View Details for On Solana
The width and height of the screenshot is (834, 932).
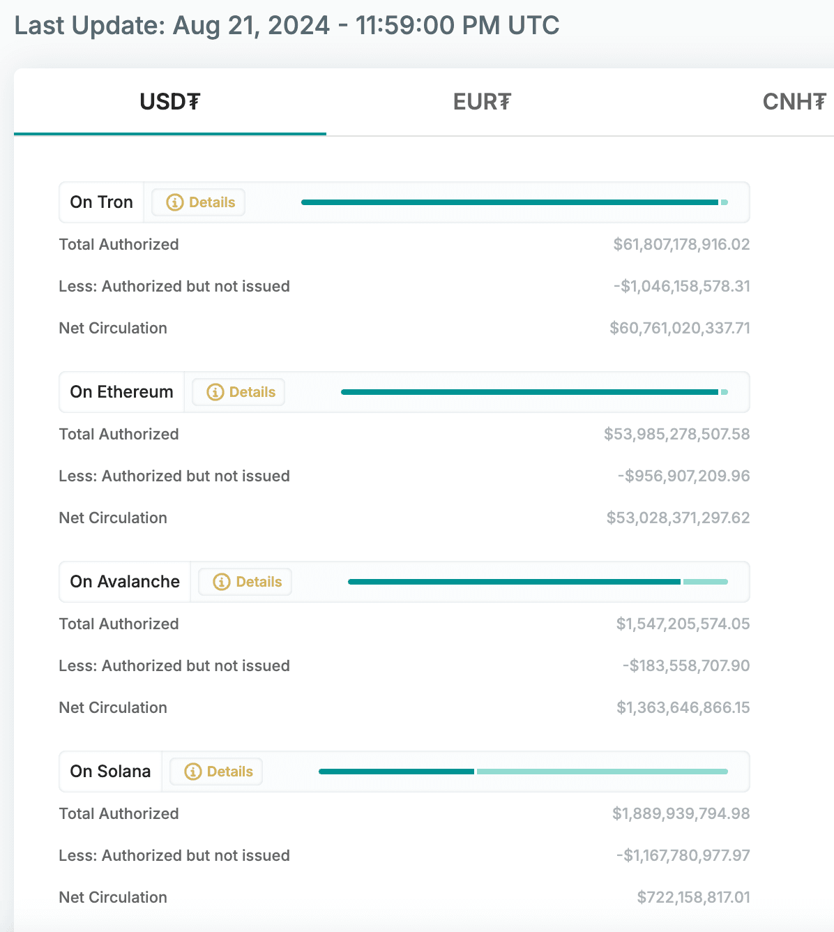click(x=216, y=772)
